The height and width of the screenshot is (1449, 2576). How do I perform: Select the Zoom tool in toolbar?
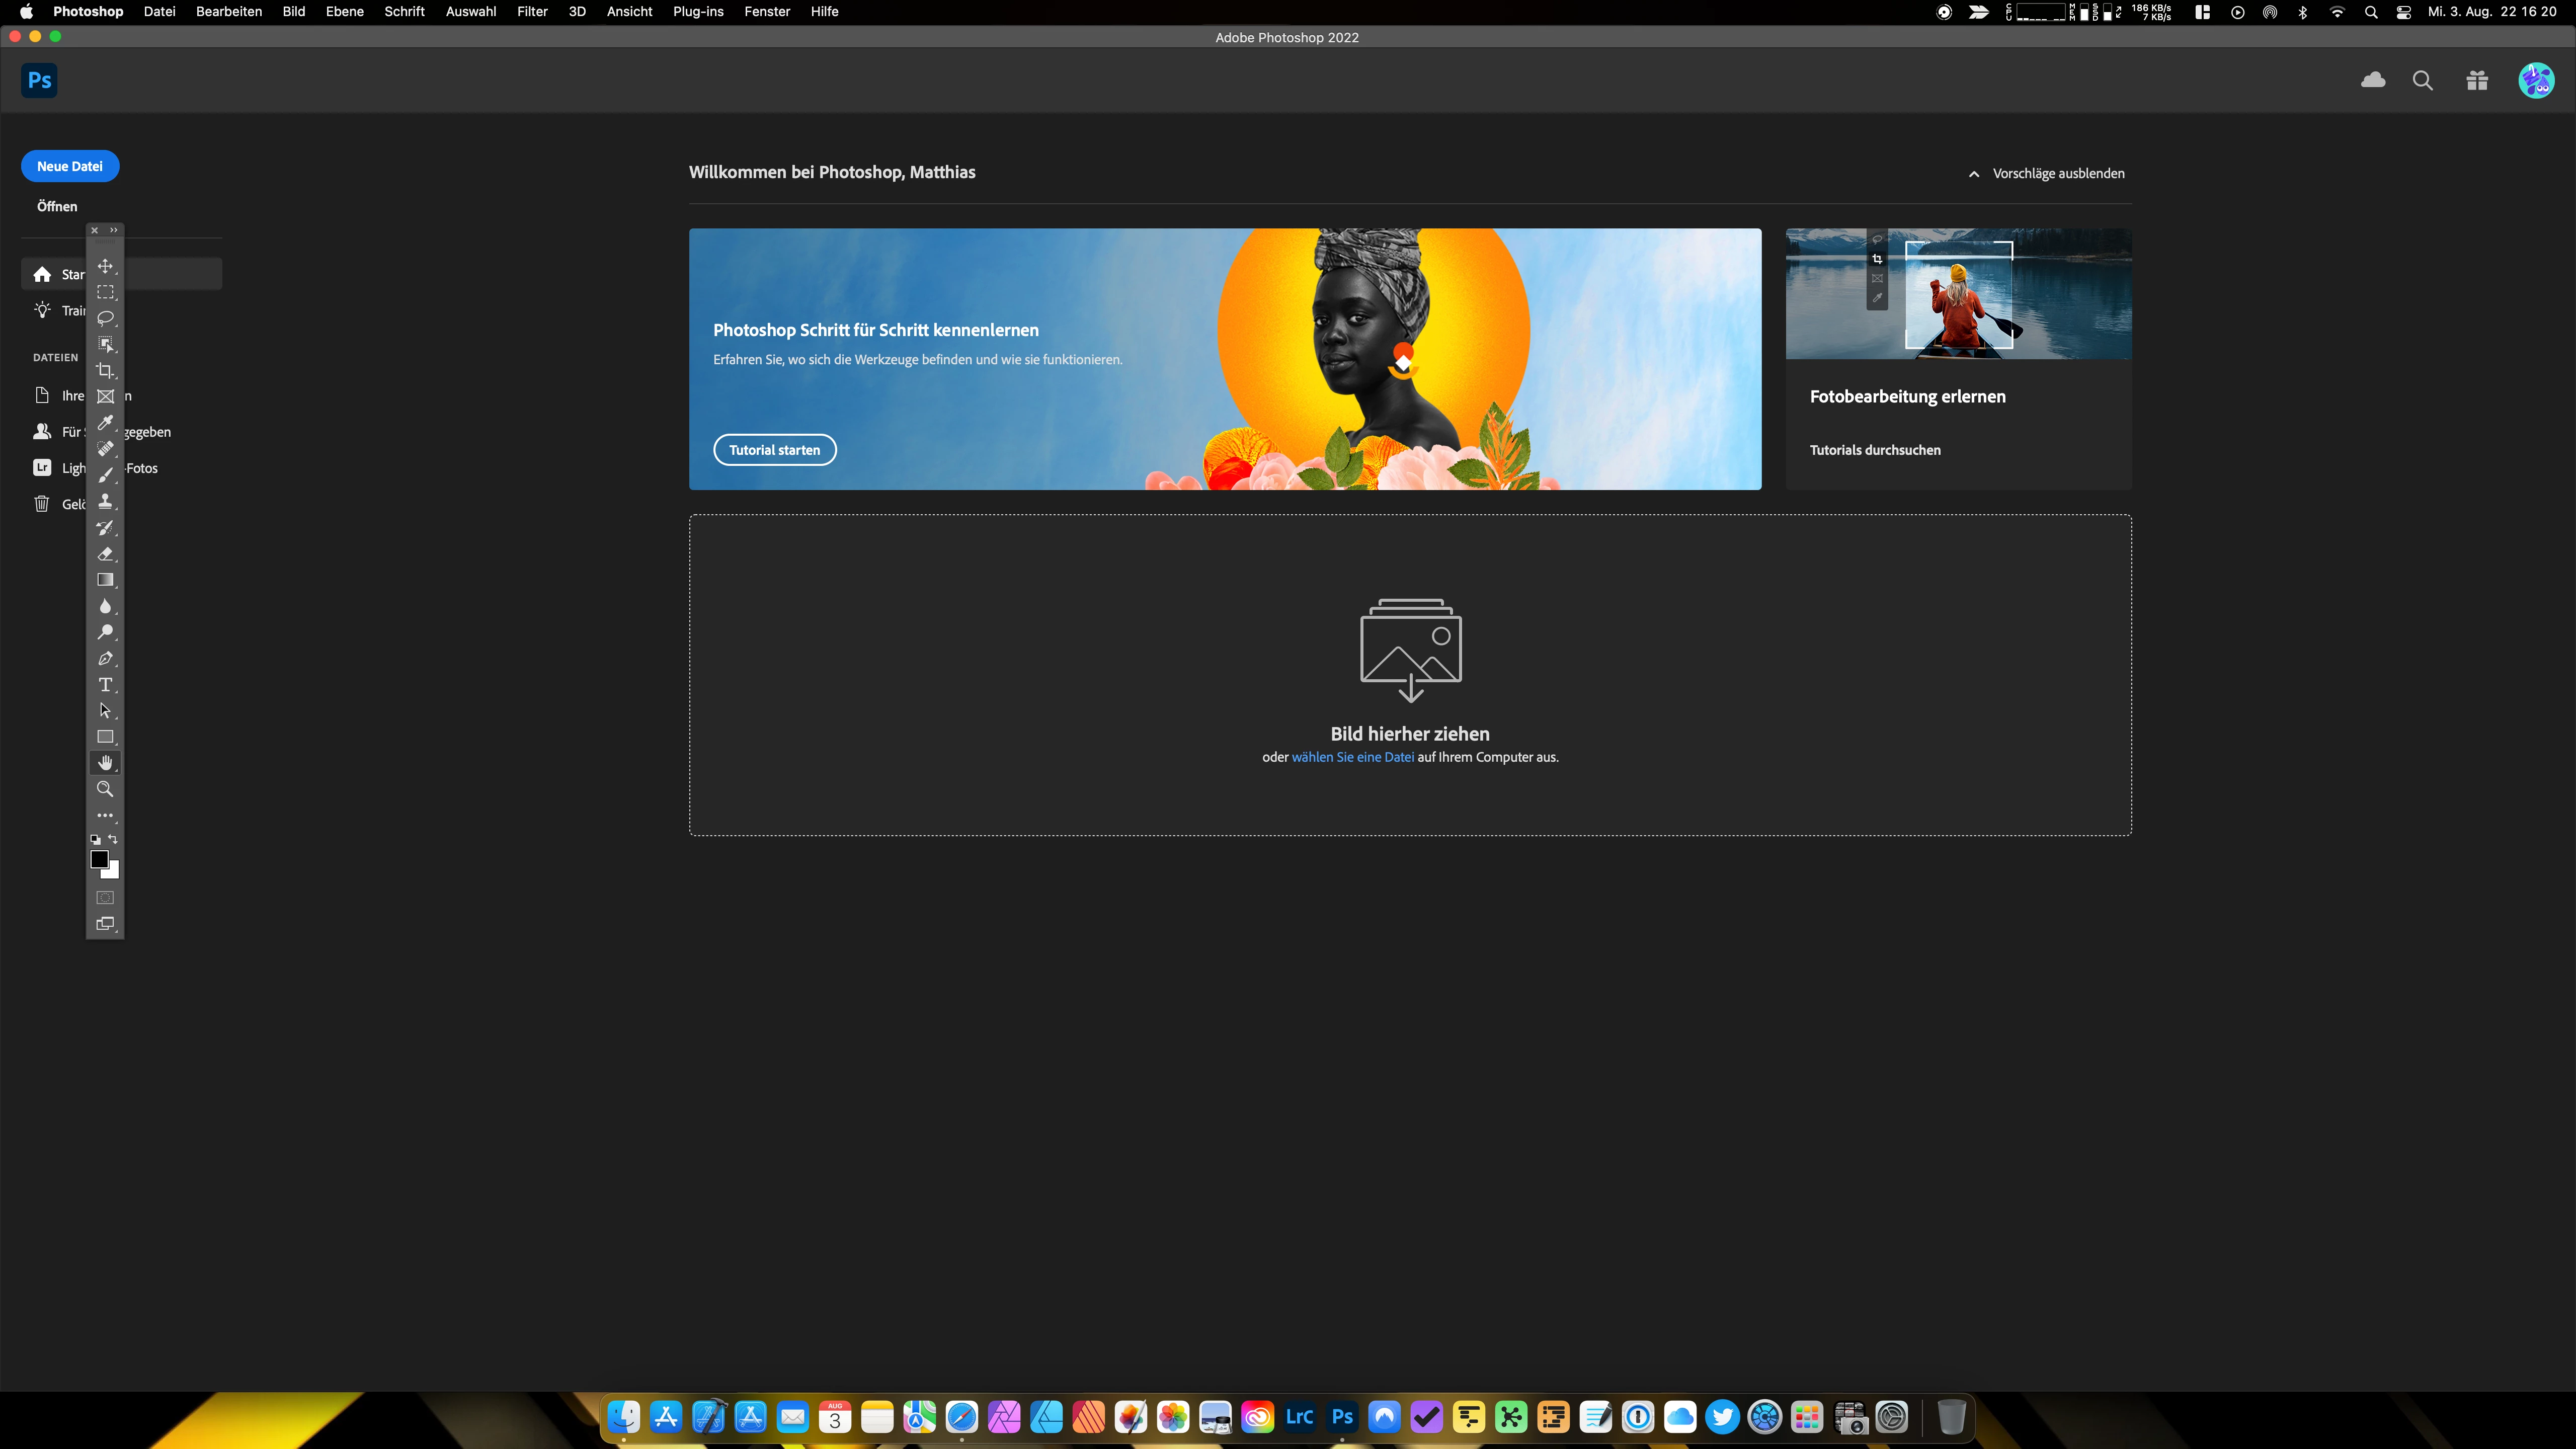coord(105,789)
